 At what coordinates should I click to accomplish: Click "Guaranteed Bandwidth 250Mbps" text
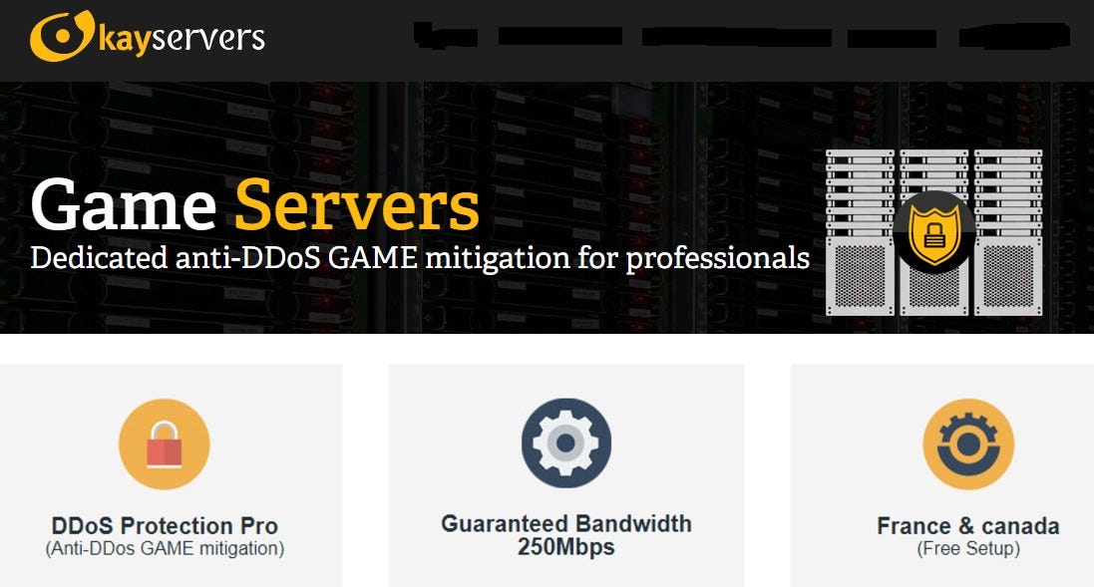pyautogui.click(x=566, y=535)
